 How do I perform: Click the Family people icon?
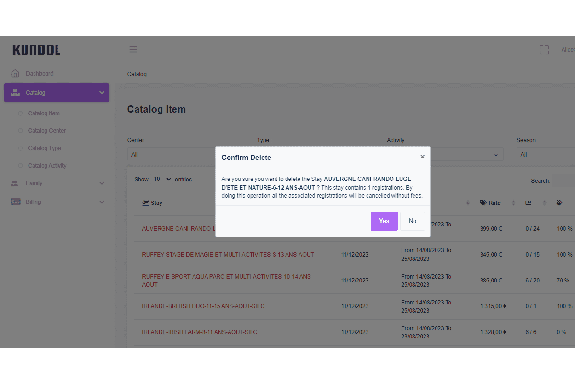click(15, 183)
